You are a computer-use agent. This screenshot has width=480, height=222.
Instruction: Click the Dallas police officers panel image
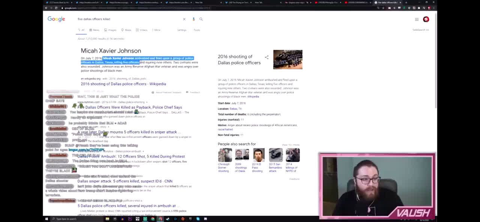(288, 60)
